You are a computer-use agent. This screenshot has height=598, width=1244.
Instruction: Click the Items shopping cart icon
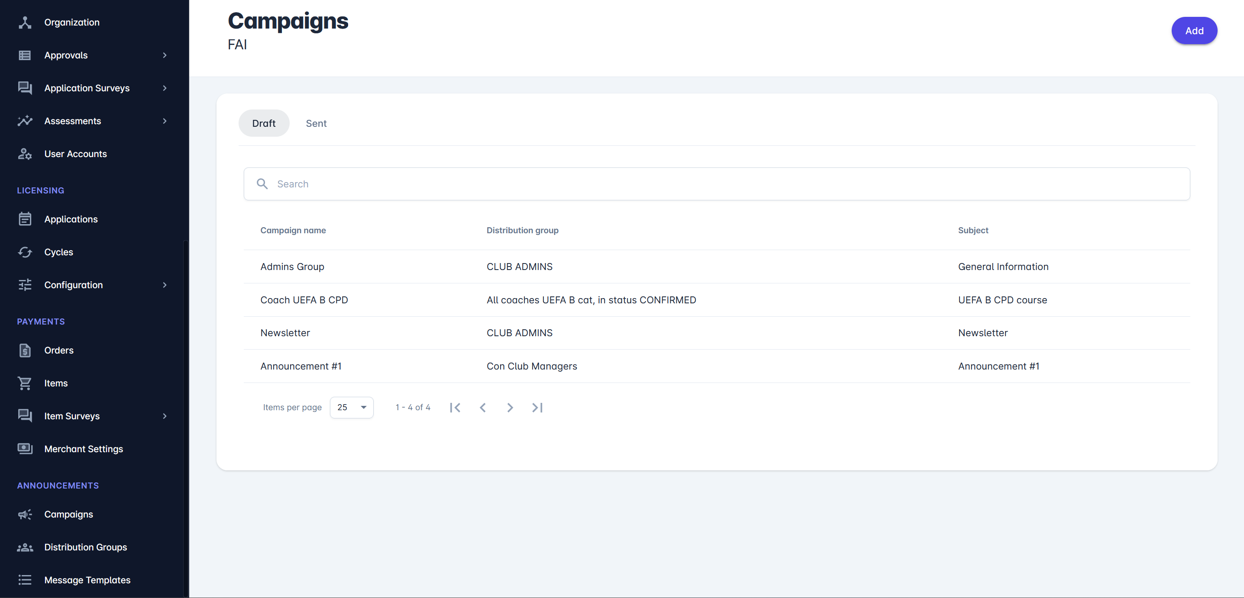[x=25, y=383]
